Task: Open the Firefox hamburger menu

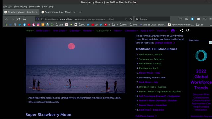Action: tap(211, 19)
